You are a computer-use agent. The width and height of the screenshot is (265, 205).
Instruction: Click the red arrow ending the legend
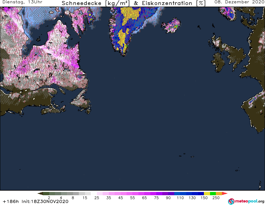(225, 193)
